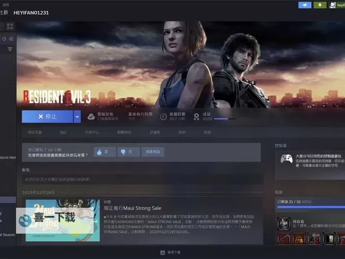The image size is (345, 259).
Task: Open the HEYIFAN01231 profile menu
Action: [x=31, y=13]
